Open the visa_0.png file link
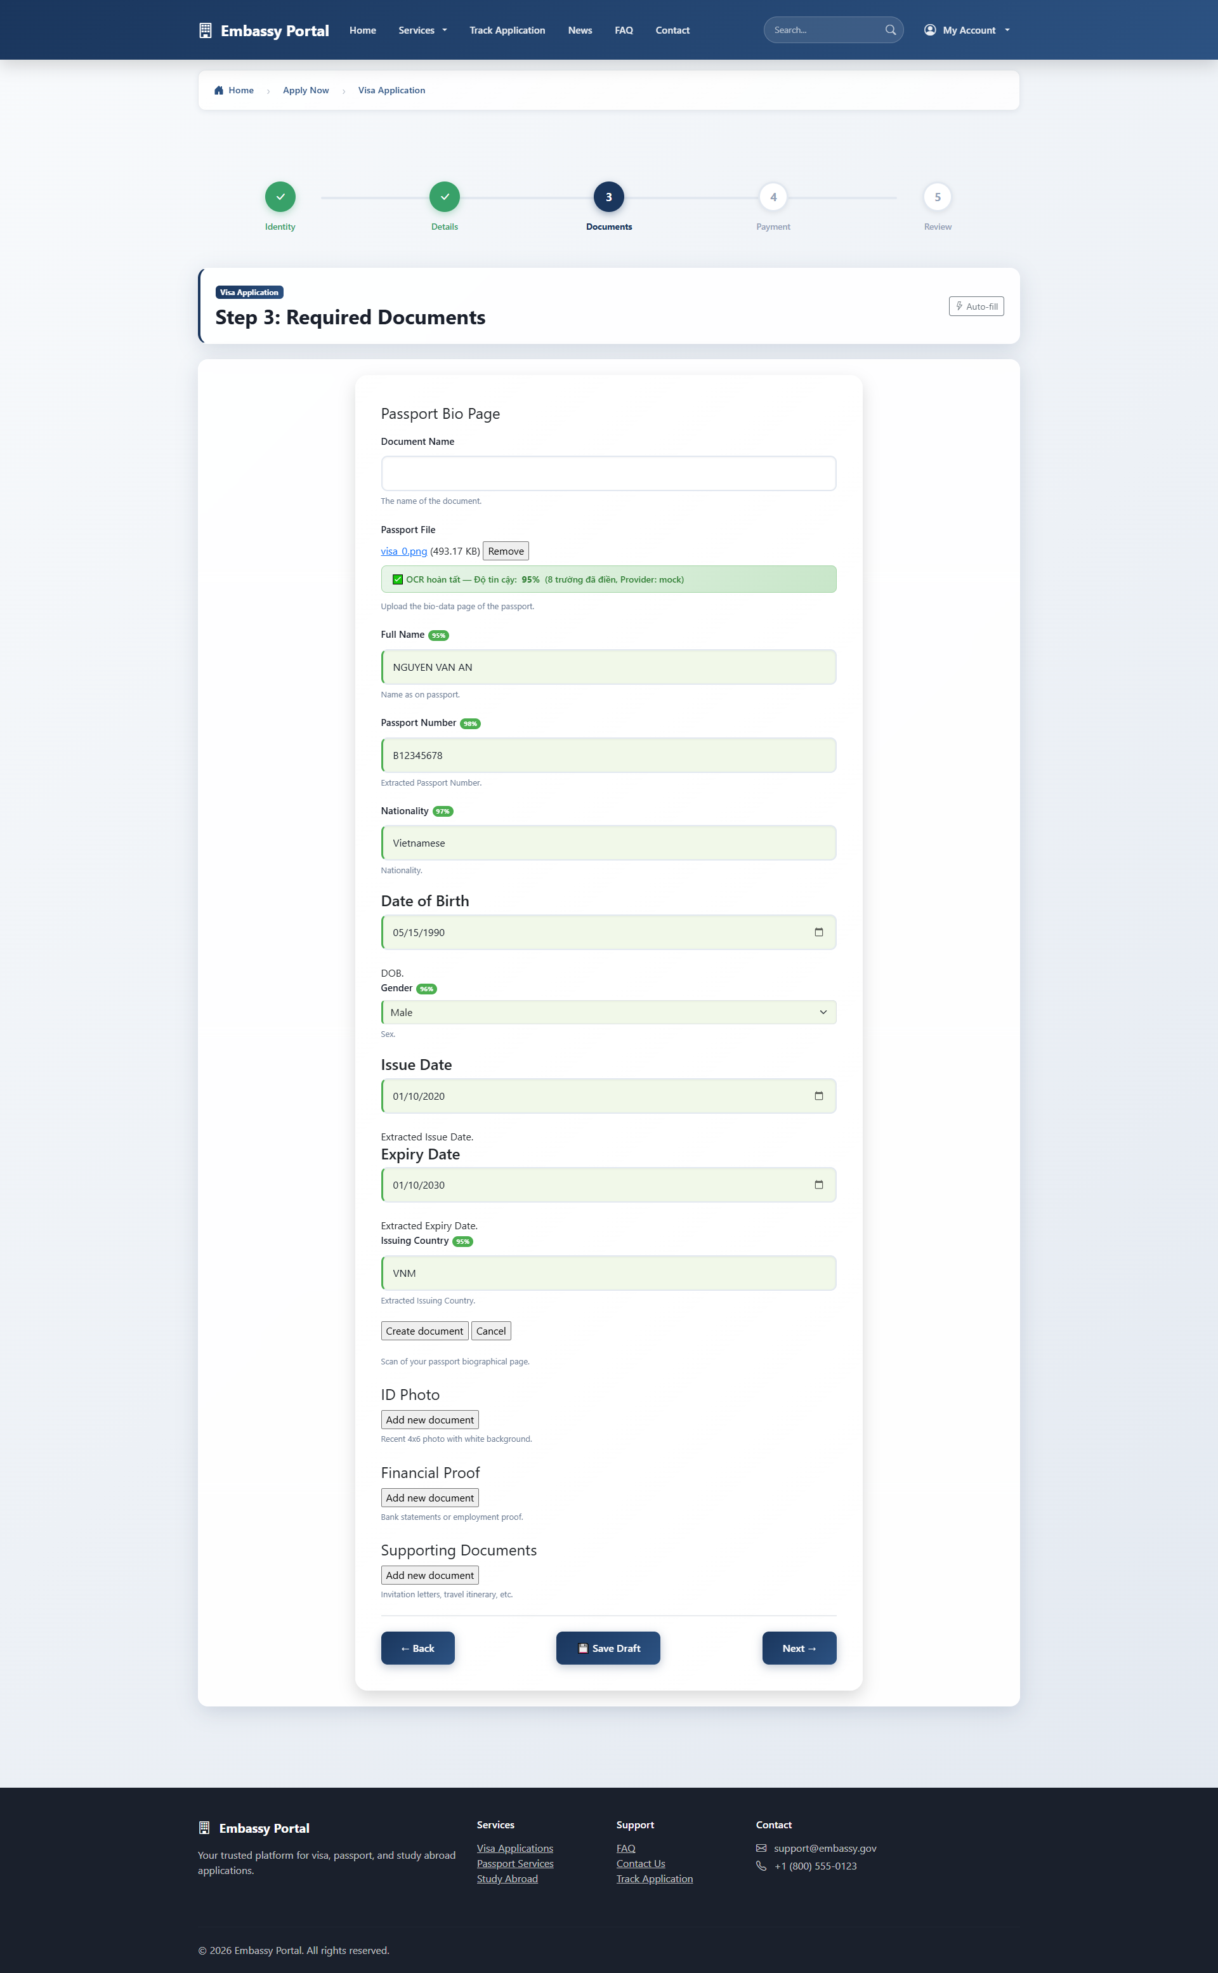 pos(403,551)
